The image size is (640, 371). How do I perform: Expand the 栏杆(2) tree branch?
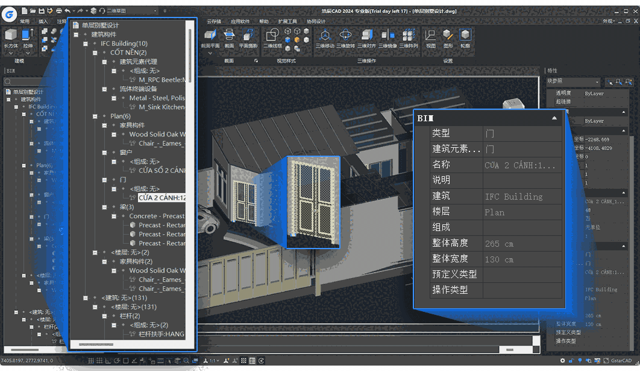[x=104, y=316]
